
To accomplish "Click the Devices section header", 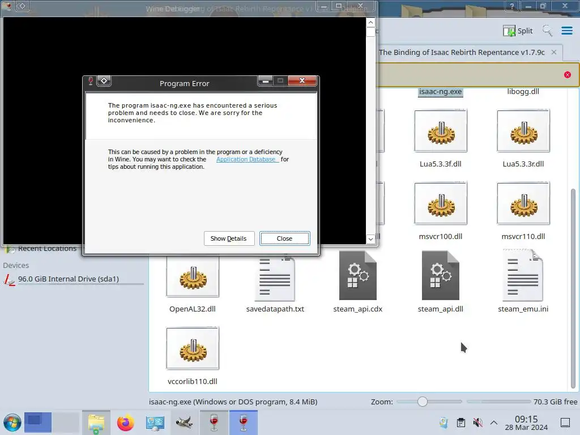I will point(16,265).
